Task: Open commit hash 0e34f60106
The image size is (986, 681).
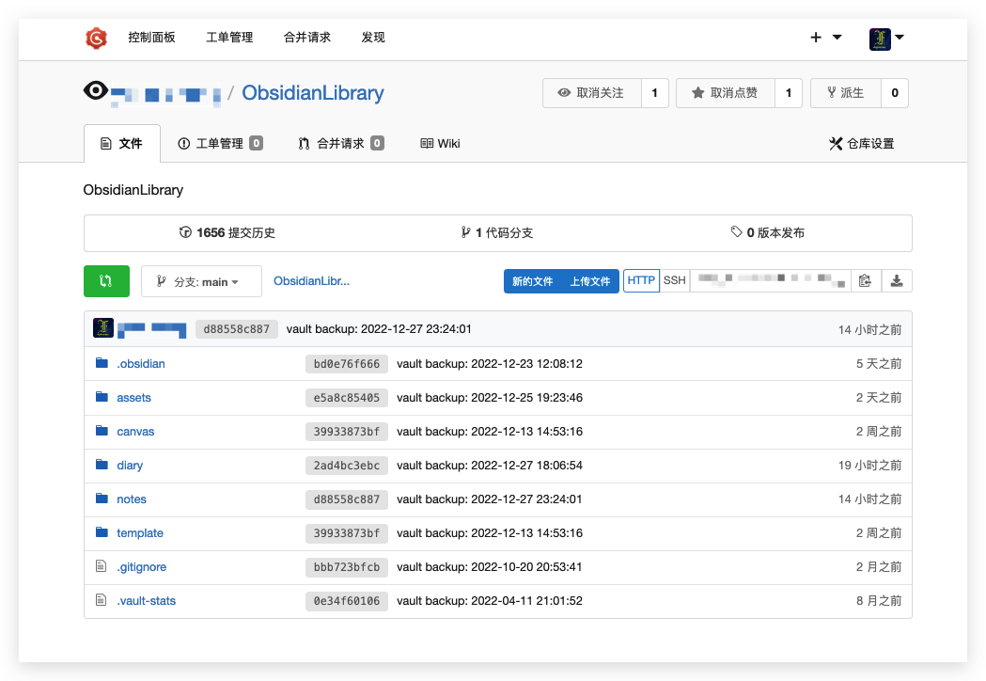Action: pyautogui.click(x=347, y=601)
